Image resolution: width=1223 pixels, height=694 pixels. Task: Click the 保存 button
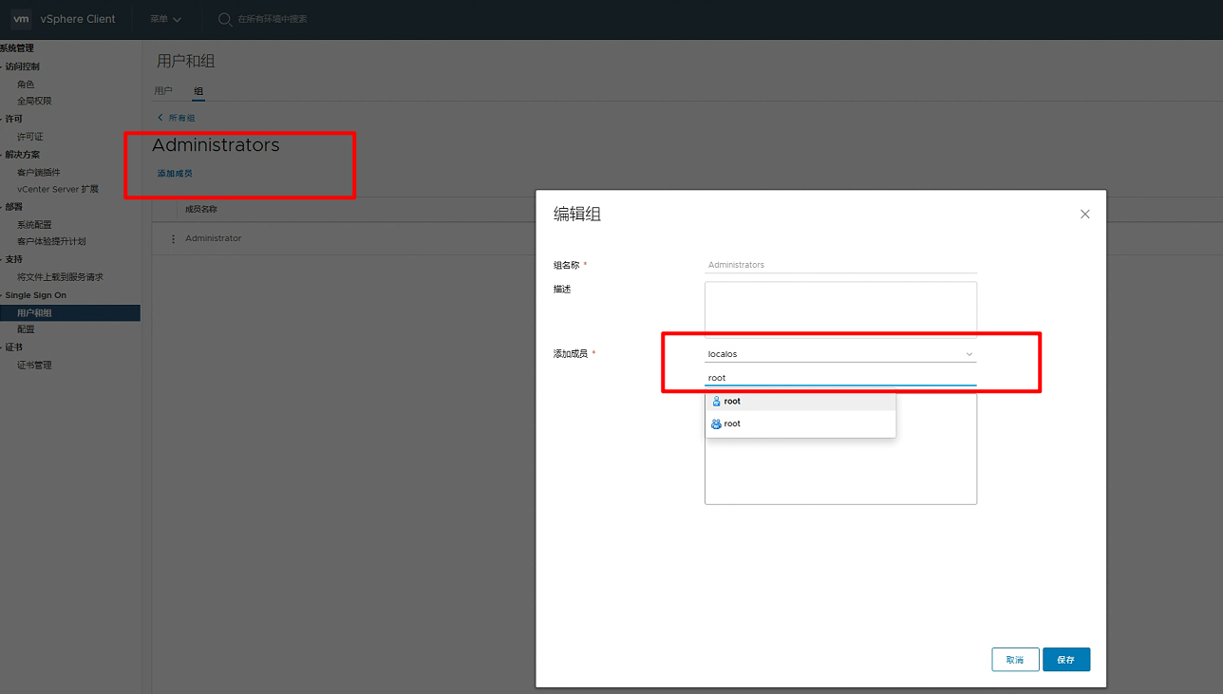click(x=1065, y=660)
